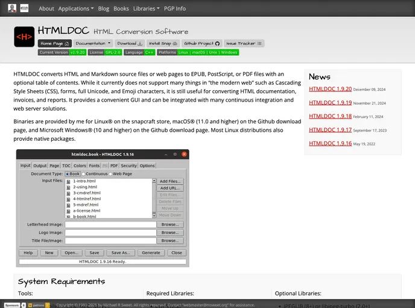Click the Platforms badge
The width and height of the screenshot is (415, 308).
tap(198, 52)
